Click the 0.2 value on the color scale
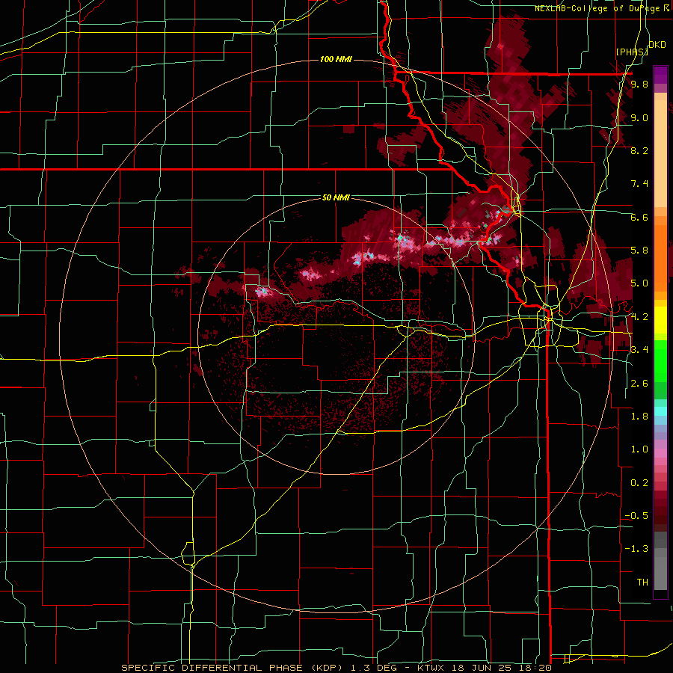Viewport: 673px width, 673px height. pos(639,483)
